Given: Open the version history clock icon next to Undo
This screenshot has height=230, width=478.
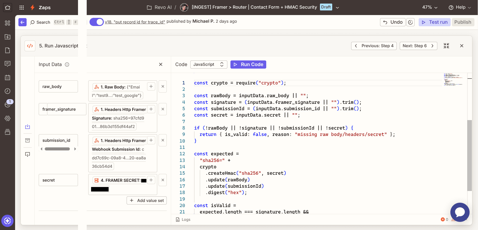Looking at the screenshot, I should point(410,22).
